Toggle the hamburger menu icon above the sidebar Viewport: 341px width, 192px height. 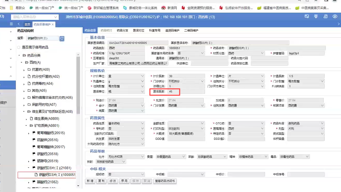tap(11, 24)
